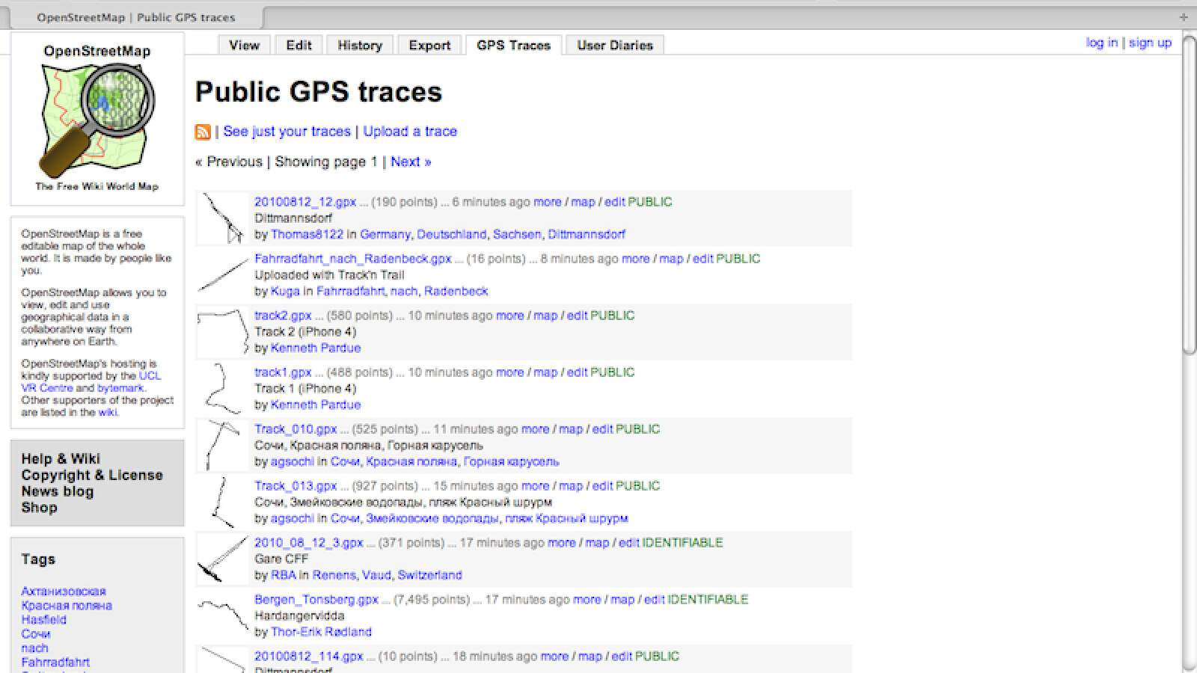Image resolution: width=1197 pixels, height=673 pixels.
Task: Select the Bergen_Tonsberg.gpx trace thumbnail
Action: point(222,616)
